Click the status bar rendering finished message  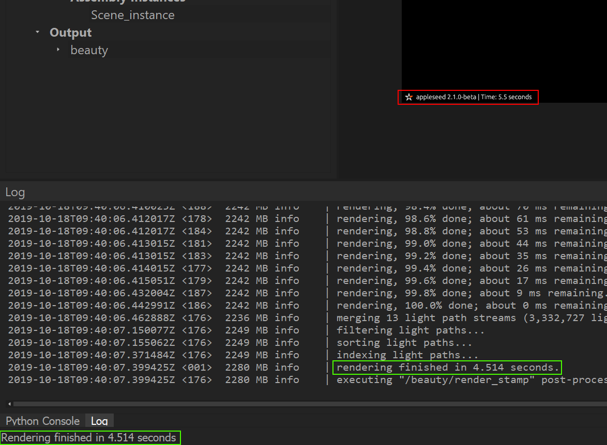[89, 437]
